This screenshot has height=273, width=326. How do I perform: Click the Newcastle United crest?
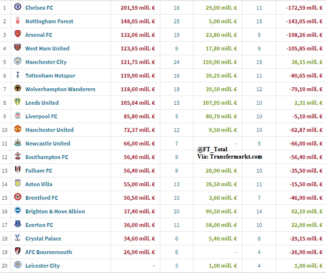(x=17, y=143)
